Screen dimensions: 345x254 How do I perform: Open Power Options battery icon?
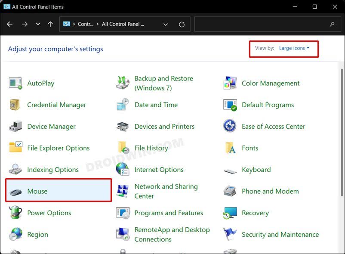(15, 212)
